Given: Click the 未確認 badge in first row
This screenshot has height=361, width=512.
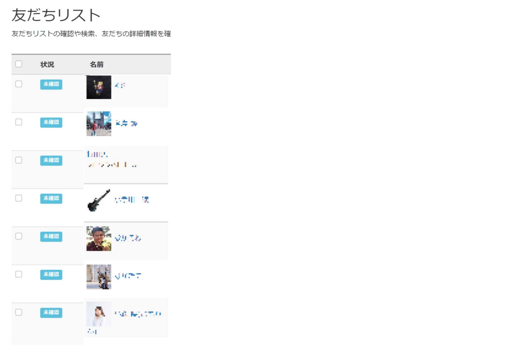Looking at the screenshot, I should tap(51, 84).
